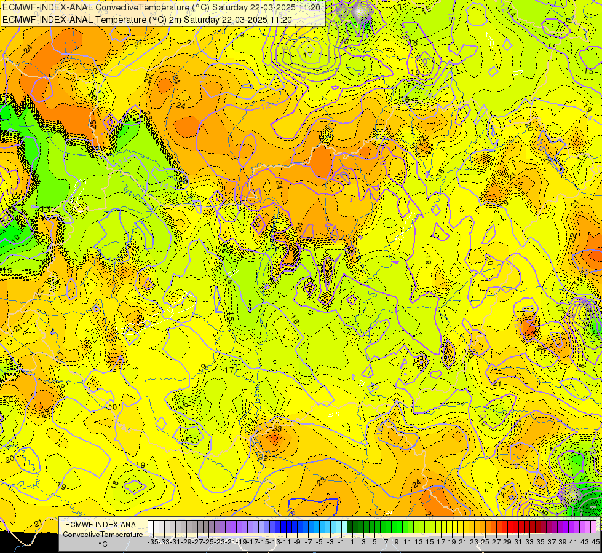Click the Temperature 2m title line
Image resolution: width=602 pixels, height=553 pixels.
[x=147, y=20]
